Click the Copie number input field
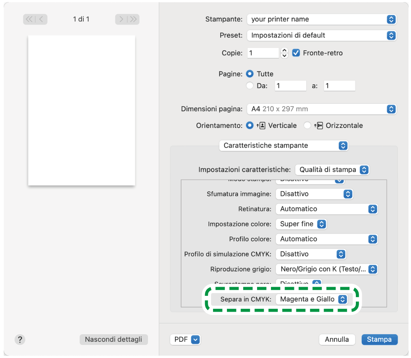The height and width of the screenshot is (358, 411). (263, 53)
